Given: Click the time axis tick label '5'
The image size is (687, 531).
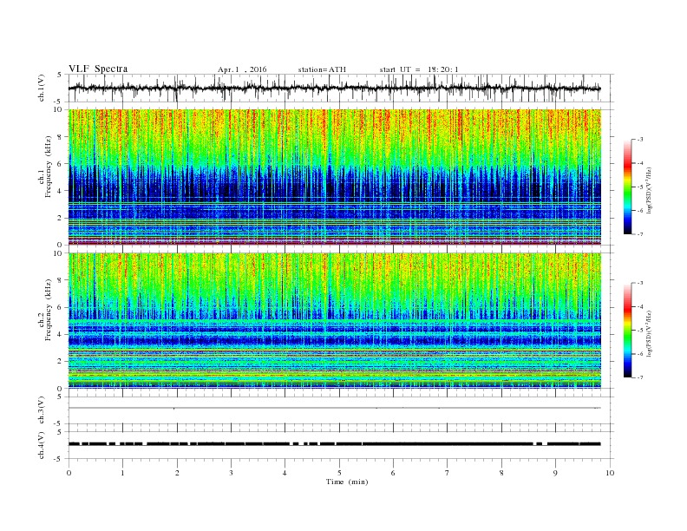Looking at the screenshot, I should pos(339,473).
